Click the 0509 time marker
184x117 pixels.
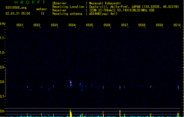159,25
